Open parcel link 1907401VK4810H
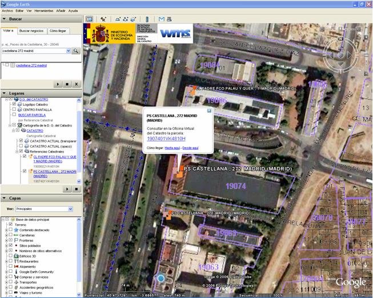The width and height of the screenshot is (373, 298). pyautogui.click(x=166, y=138)
